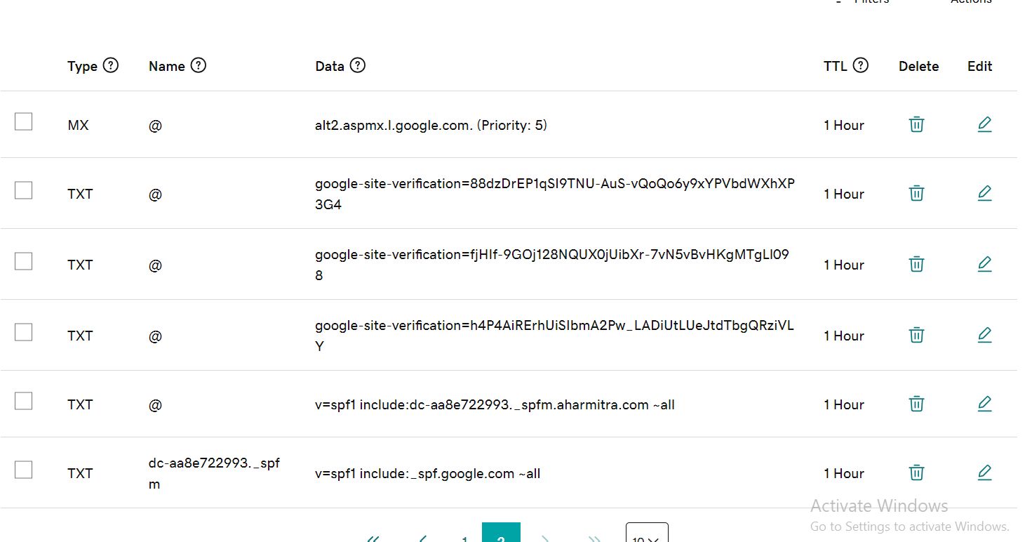This screenshot has width=1032, height=542.
Task: Go to page 1 of records
Action: coord(464,538)
